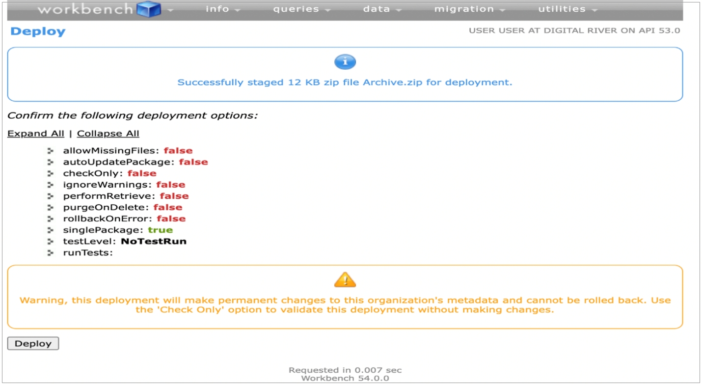Click the blue info icon in banner
The width and height of the screenshot is (702, 384).
345,62
